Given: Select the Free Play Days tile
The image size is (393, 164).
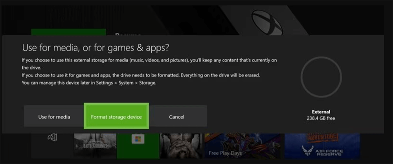Looking at the screenshot, I should [x=242, y=146].
